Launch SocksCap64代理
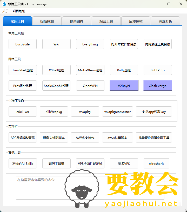187x212 pixels. click(56, 86)
